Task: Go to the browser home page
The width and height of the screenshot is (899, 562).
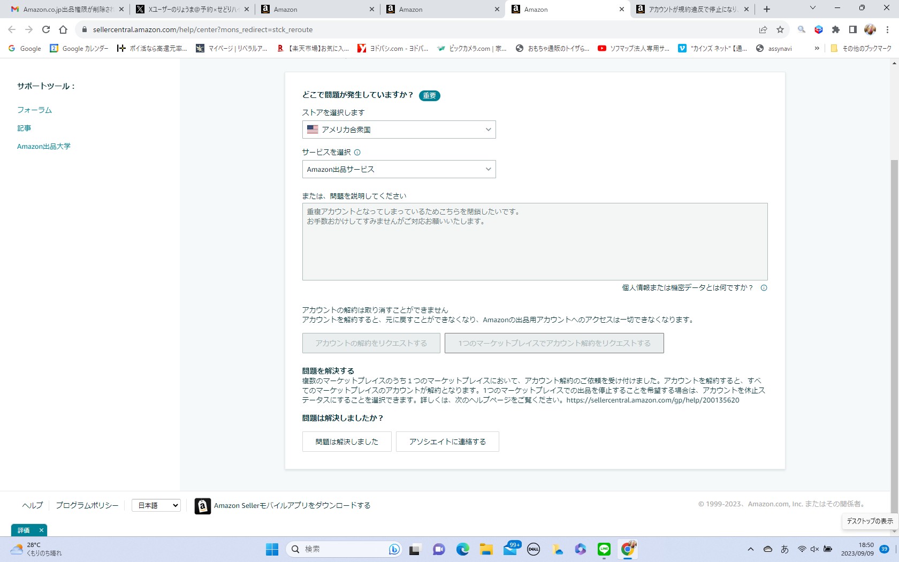Action: 63,29
